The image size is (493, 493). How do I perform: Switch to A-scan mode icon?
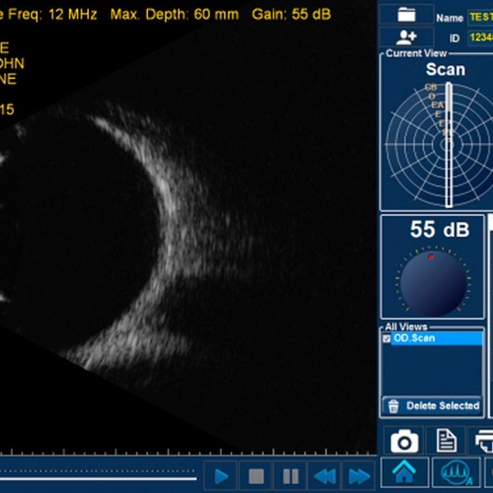(x=456, y=472)
